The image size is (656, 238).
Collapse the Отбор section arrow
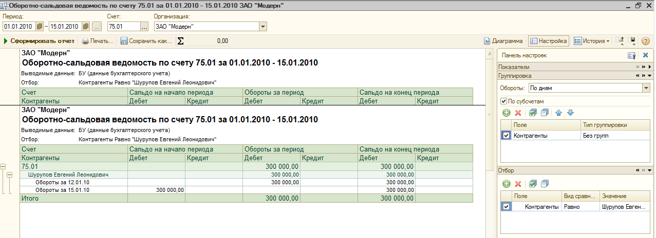click(x=650, y=170)
